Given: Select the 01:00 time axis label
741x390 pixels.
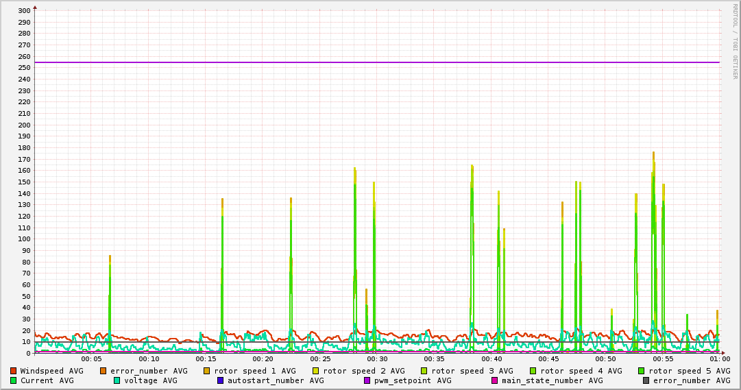Looking at the screenshot, I should click(x=719, y=358).
